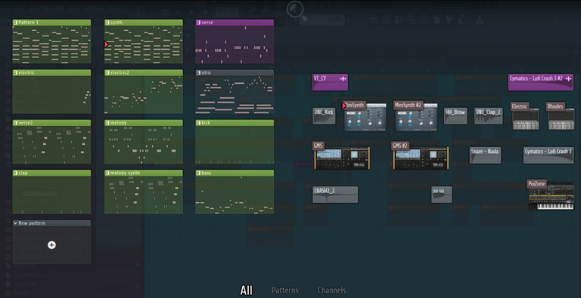Screen dimensions: 581x298
Task: Select the MiniSynth channel instrument
Action: tap(365, 115)
